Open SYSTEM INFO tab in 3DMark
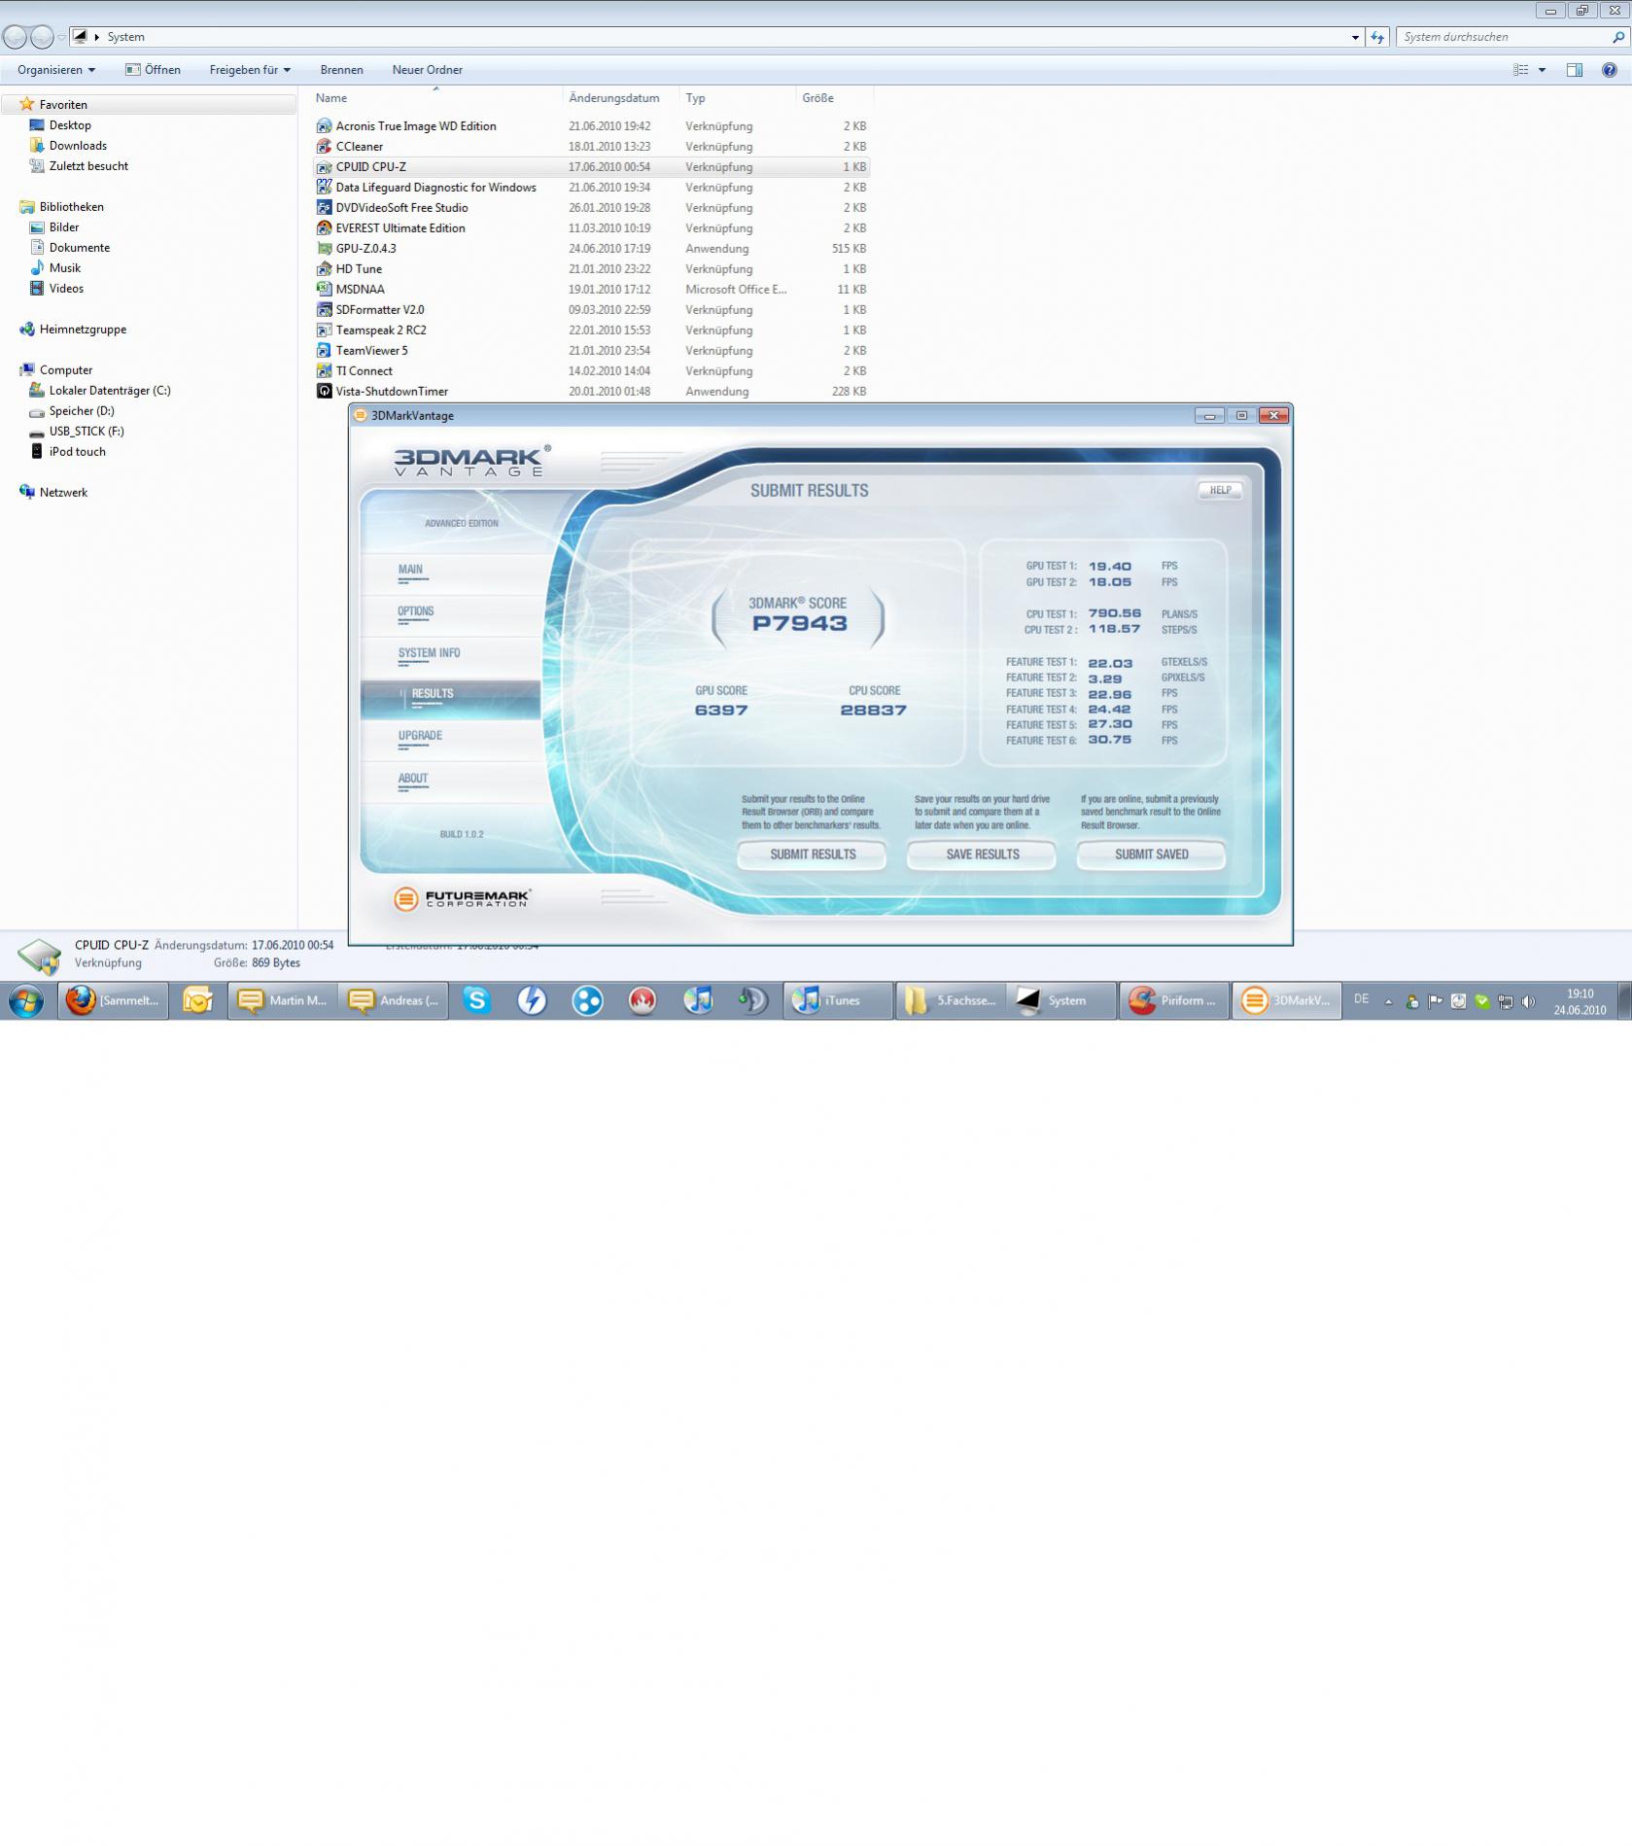Image resolution: width=1632 pixels, height=1846 pixels. pyautogui.click(x=451, y=657)
